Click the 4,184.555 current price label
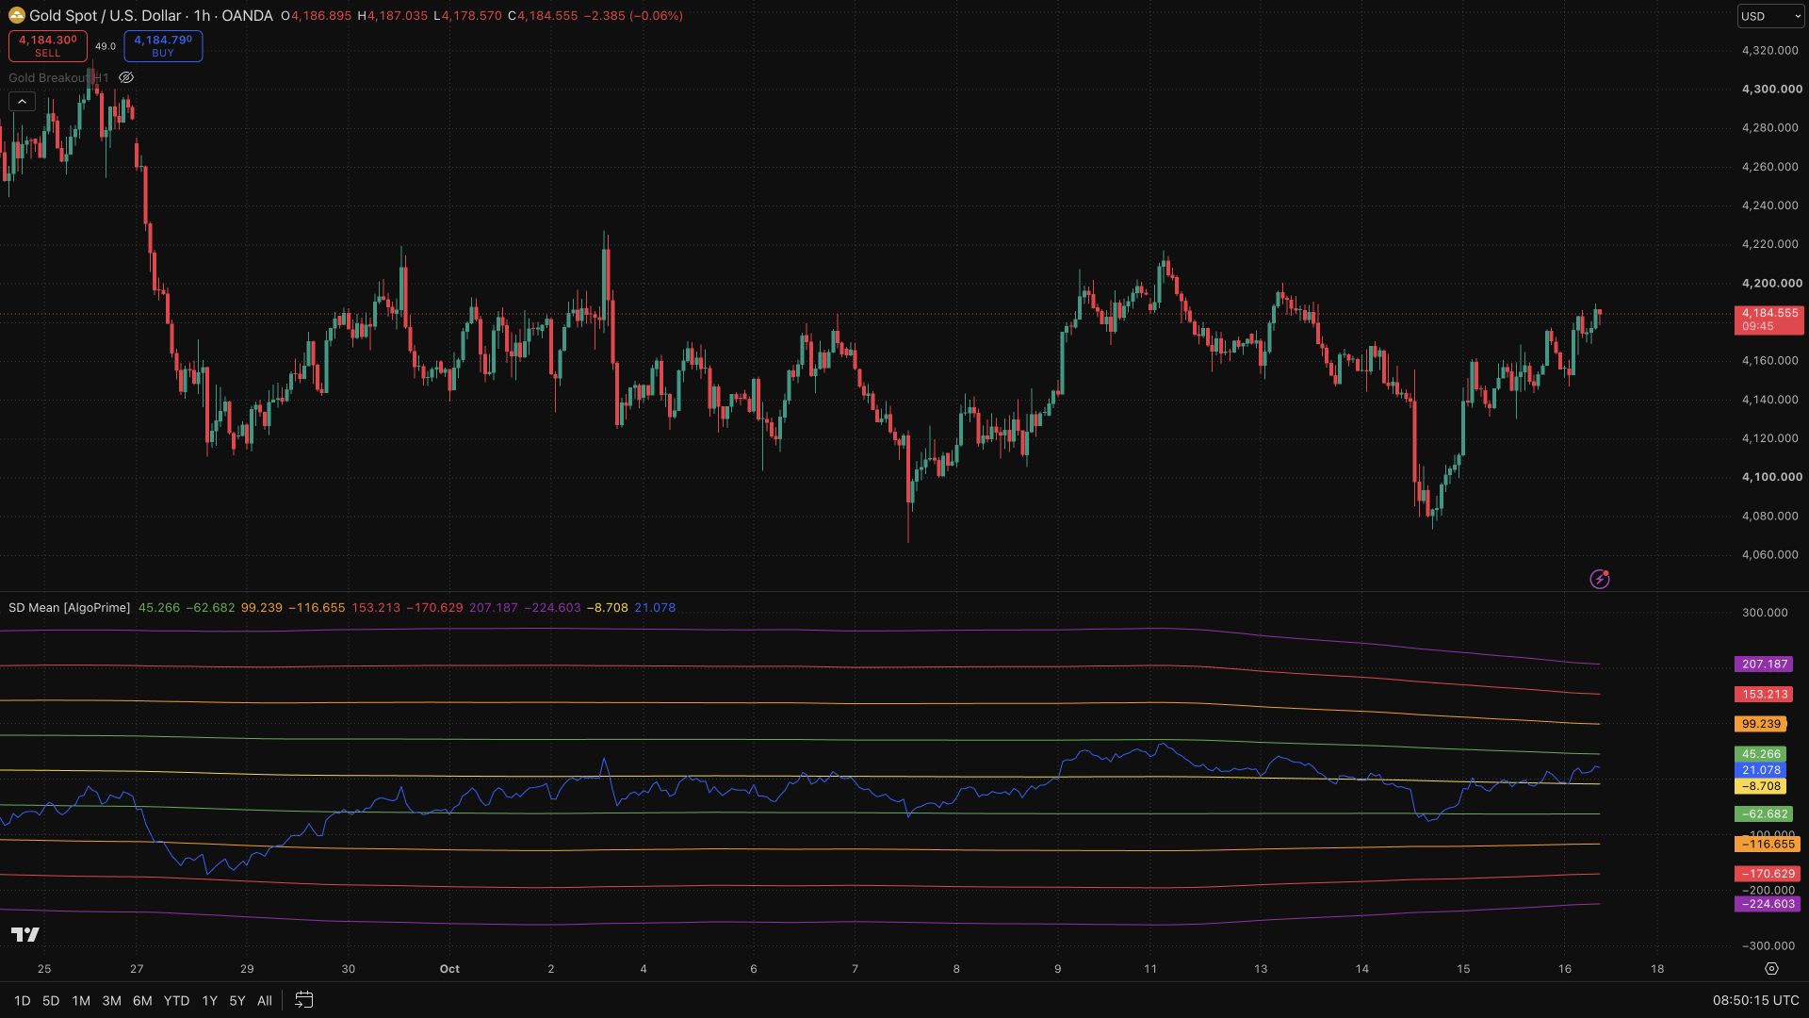Image resolution: width=1809 pixels, height=1018 pixels. click(x=1768, y=320)
